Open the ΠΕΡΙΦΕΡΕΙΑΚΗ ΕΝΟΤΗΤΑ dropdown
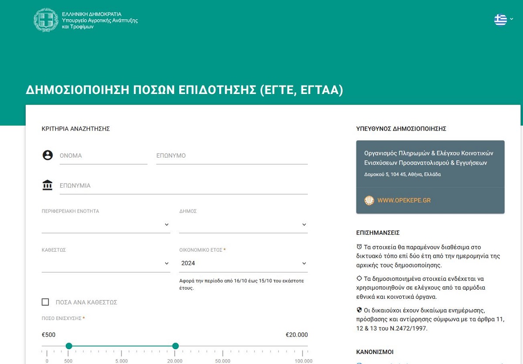The width and height of the screenshot is (523, 364). [106, 225]
